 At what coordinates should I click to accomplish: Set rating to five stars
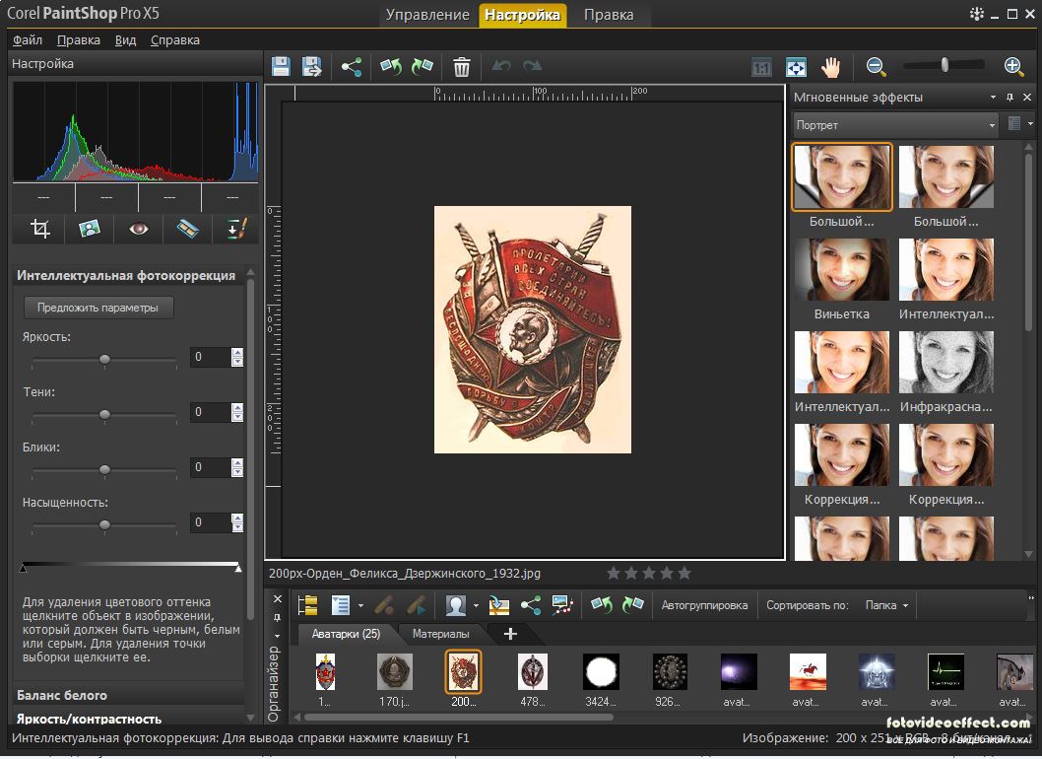pos(684,573)
